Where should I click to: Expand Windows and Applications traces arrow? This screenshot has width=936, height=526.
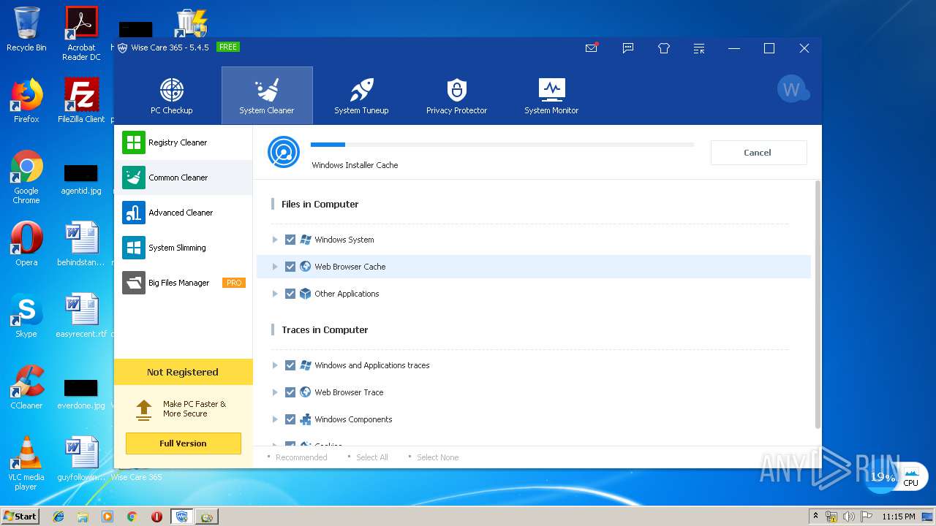pos(275,365)
